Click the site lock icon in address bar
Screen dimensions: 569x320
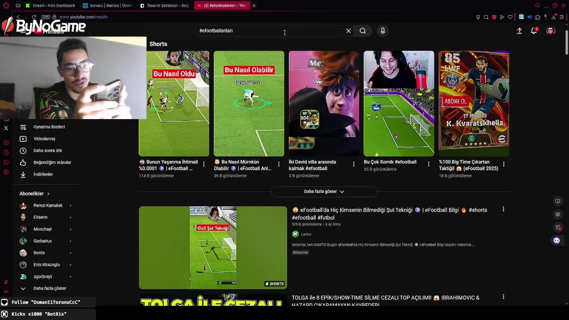click(55, 17)
